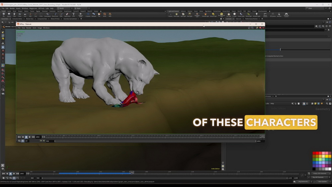Open the Render menu in MPlay
The width and height of the screenshot is (332, 187).
click(x=29, y=28)
